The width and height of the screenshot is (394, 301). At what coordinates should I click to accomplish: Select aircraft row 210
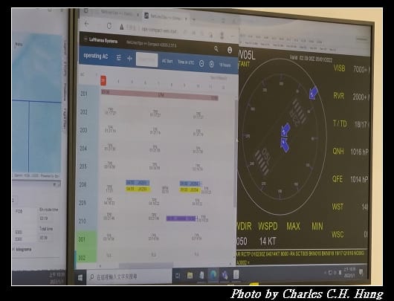click(x=83, y=221)
